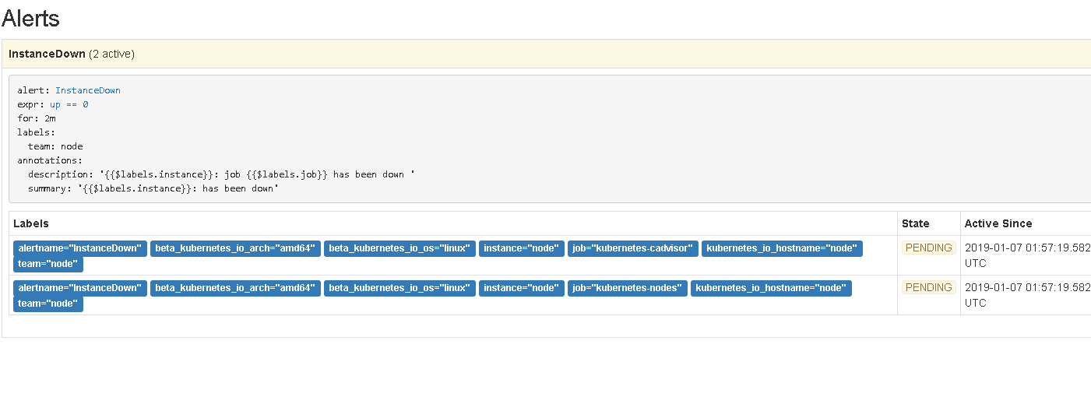Open the InstanceDown link in the rule definition

coord(87,90)
